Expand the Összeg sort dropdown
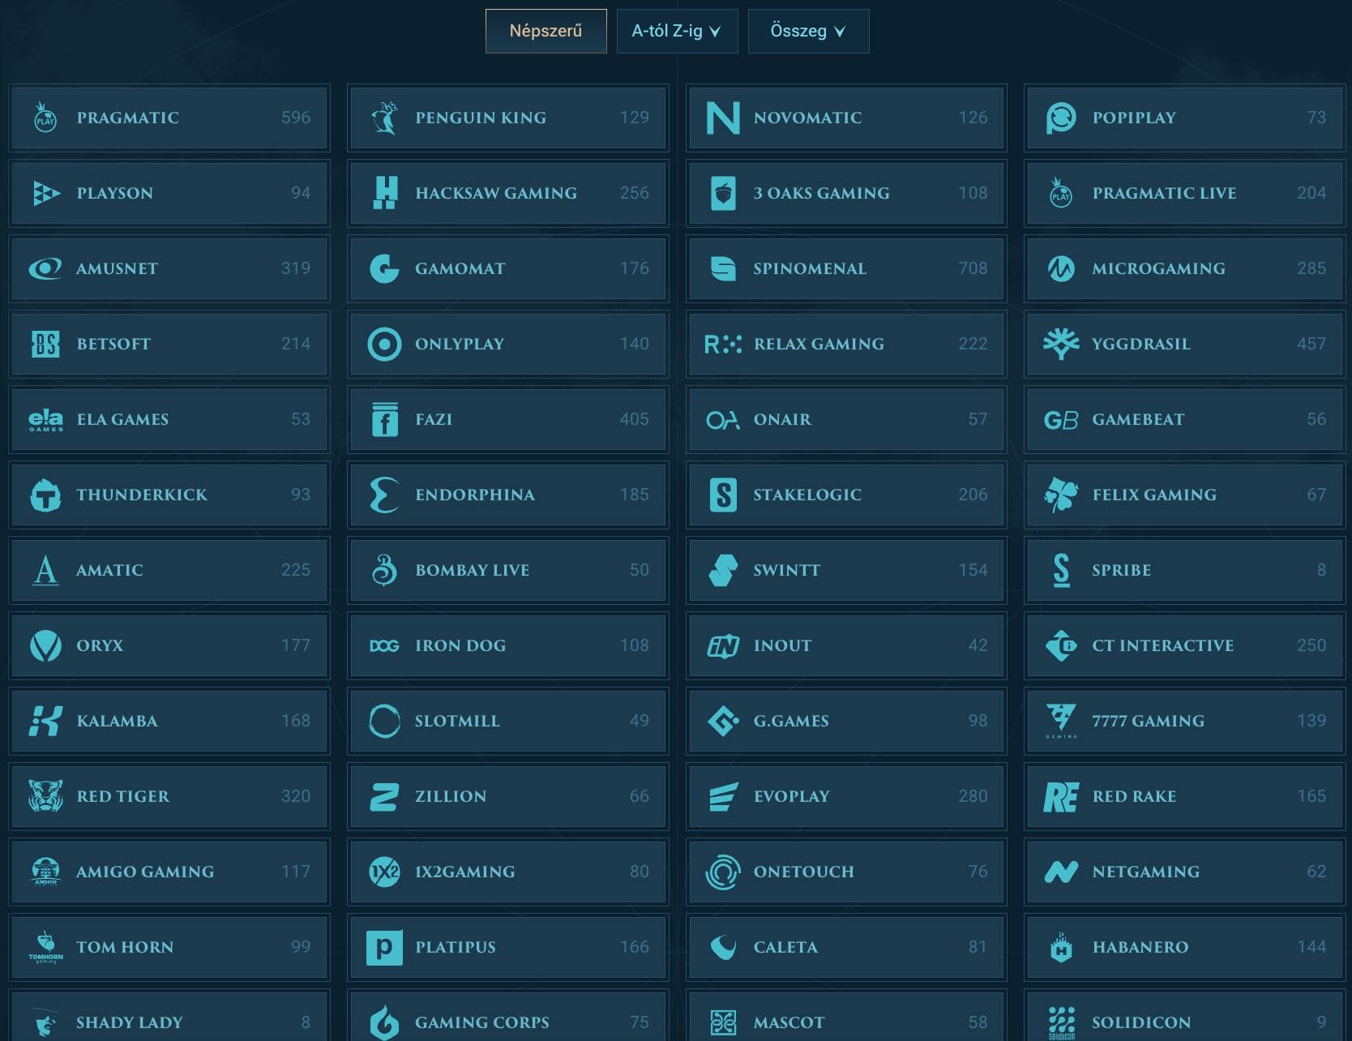Viewport: 1352px width, 1041px height. coord(808,31)
